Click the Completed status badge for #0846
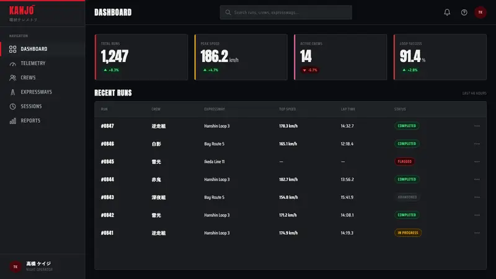This screenshot has width=496, height=279. point(407,144)
